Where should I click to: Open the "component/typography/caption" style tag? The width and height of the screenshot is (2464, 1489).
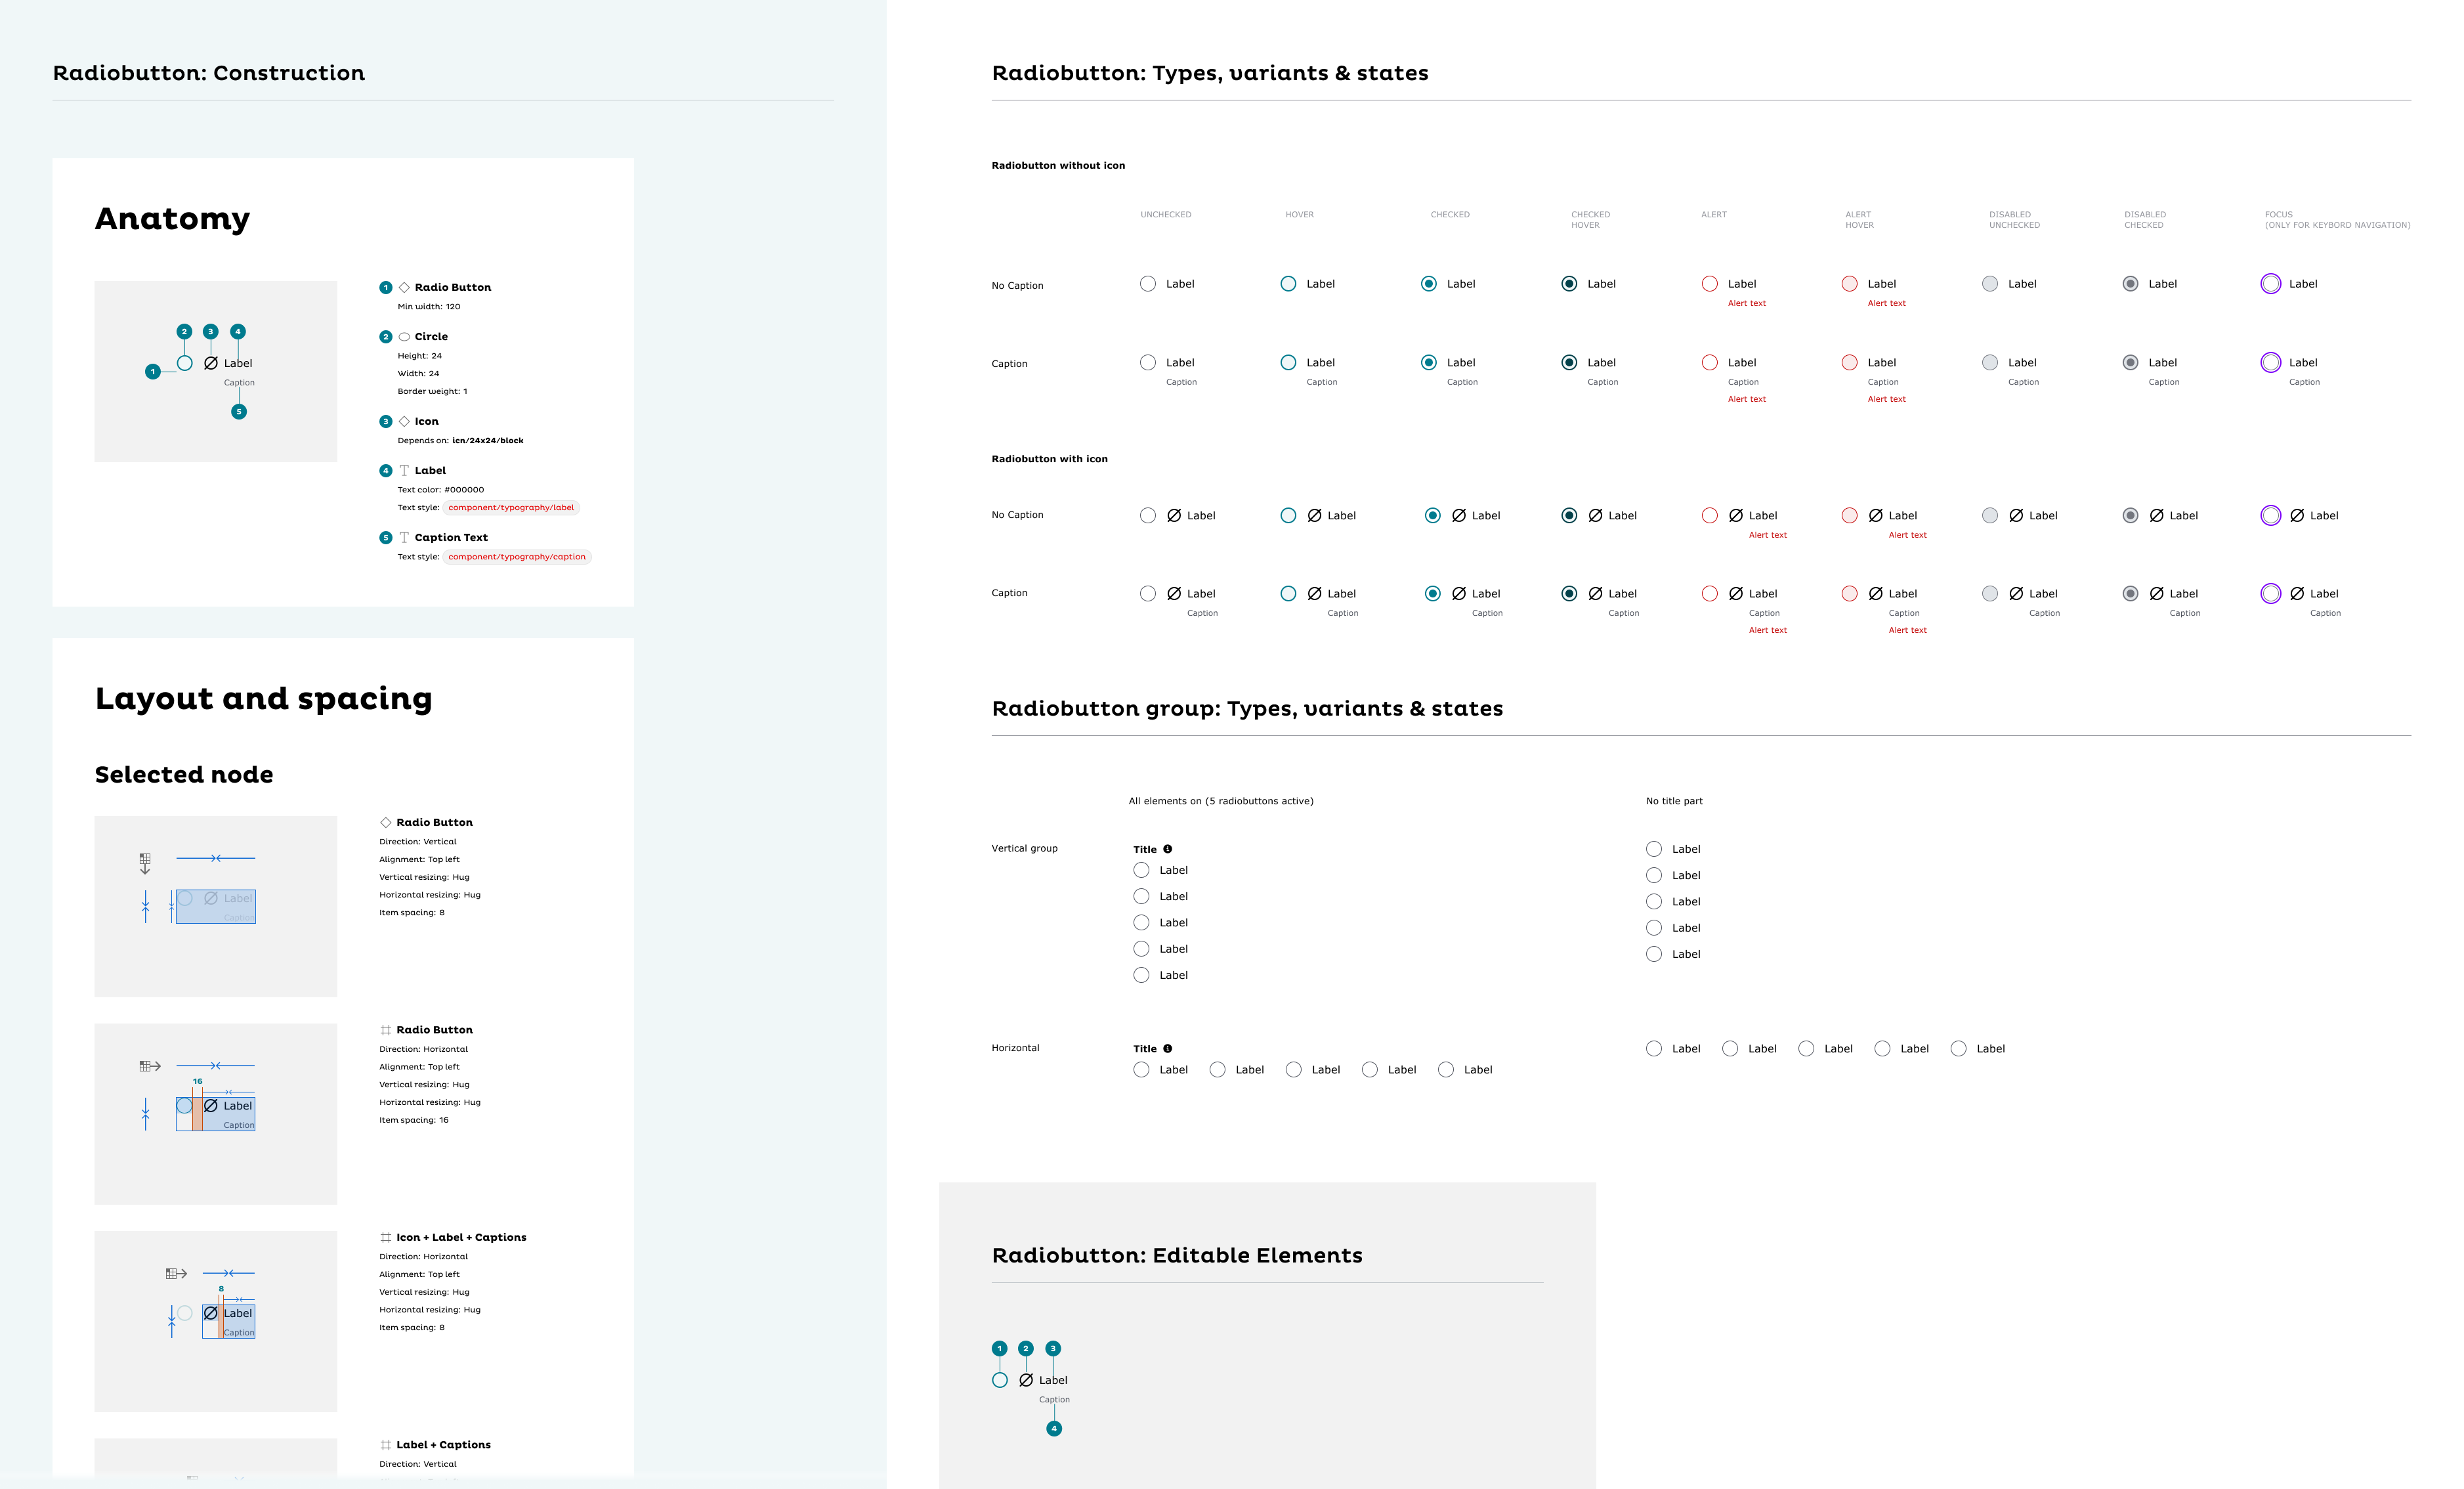[517, 557]
